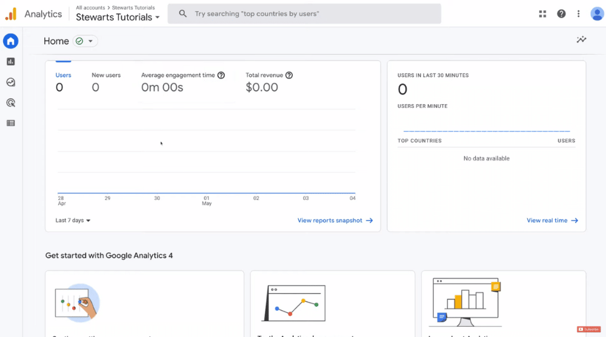Open the Help icon in header
The image size is (606, 337).
tap(561, 14)
